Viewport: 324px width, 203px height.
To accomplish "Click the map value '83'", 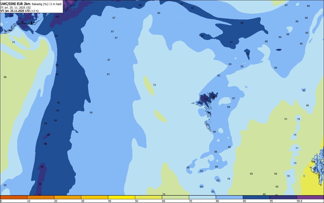I will 201,187.
